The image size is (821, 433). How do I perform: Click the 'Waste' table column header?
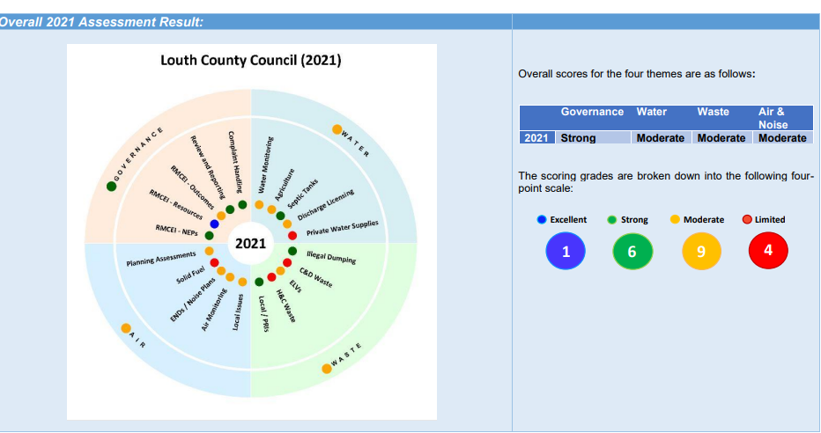click(714, 112)
